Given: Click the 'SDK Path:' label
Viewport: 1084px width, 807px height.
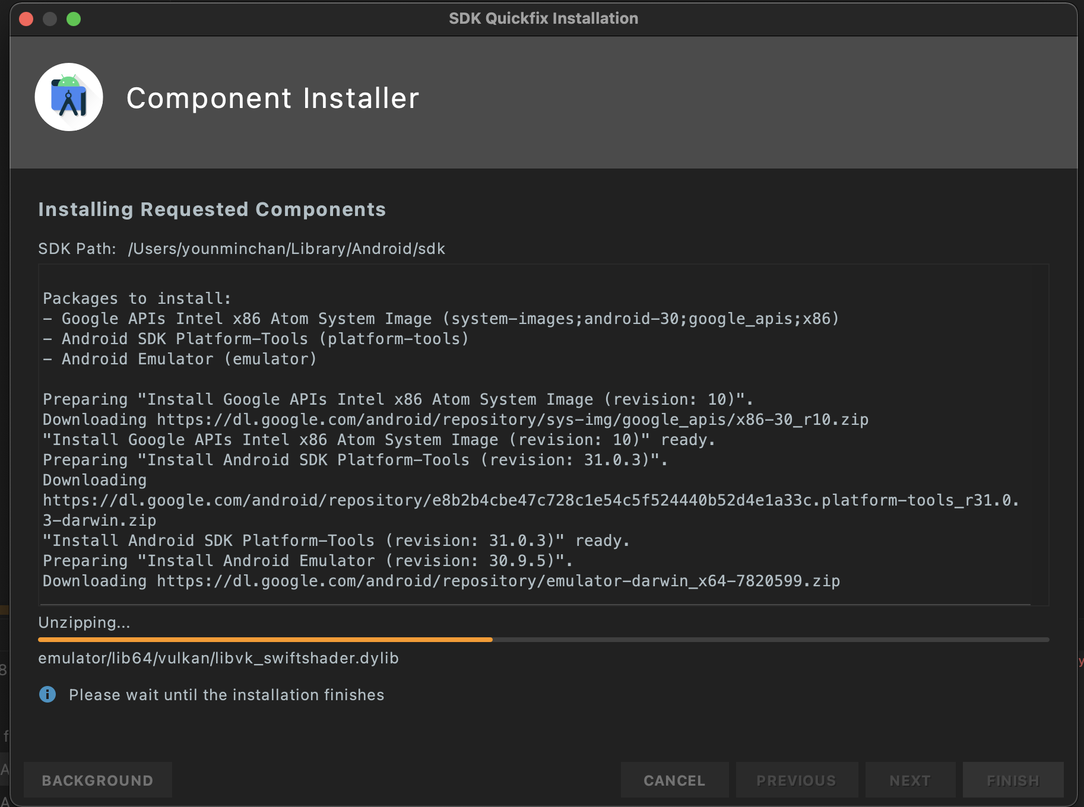Looking at the screenshot, I should pos(77,249).
